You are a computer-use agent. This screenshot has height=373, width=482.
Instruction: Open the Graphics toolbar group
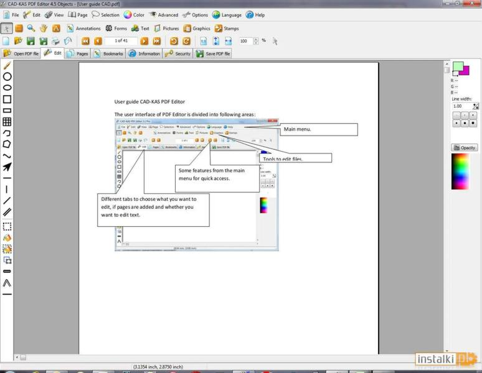click(x=197, y=28)
